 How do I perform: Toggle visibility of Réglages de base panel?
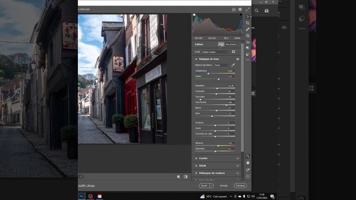click(238, 59)
